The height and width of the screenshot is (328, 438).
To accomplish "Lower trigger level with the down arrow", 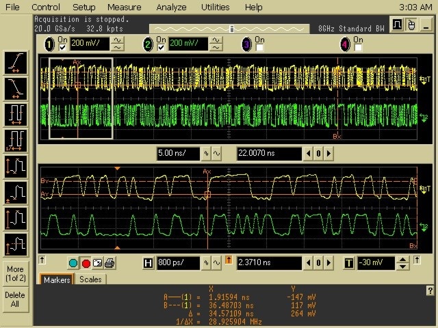I will [402, 266].
